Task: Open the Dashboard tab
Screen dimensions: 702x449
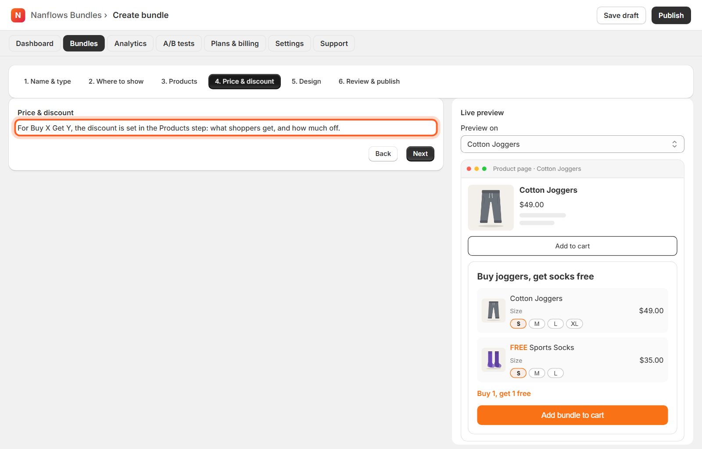Action: coord(35,43)
